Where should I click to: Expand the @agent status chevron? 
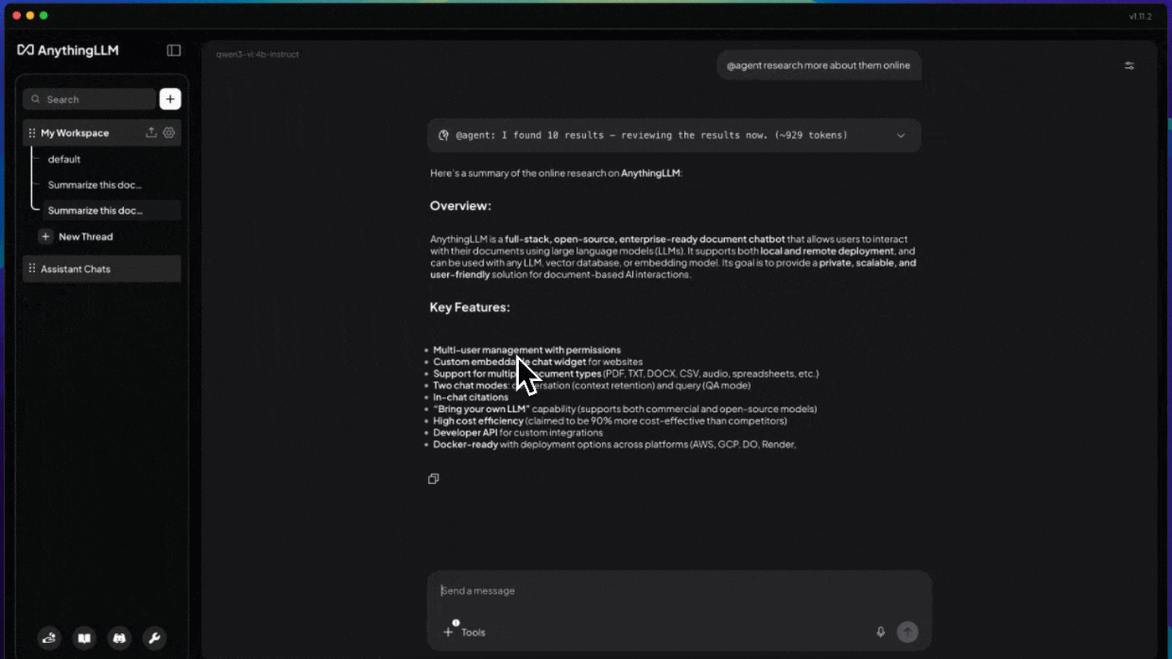[x=901, y=136]
